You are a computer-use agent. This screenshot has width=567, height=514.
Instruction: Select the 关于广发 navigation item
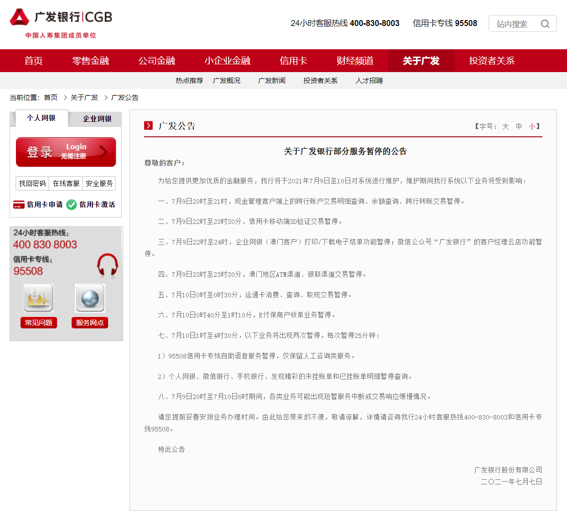(421, 61)
